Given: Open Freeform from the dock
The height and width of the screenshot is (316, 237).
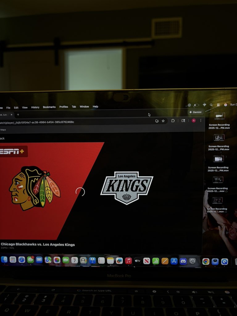Looking at the screenshot, I should tap(119, 261).
